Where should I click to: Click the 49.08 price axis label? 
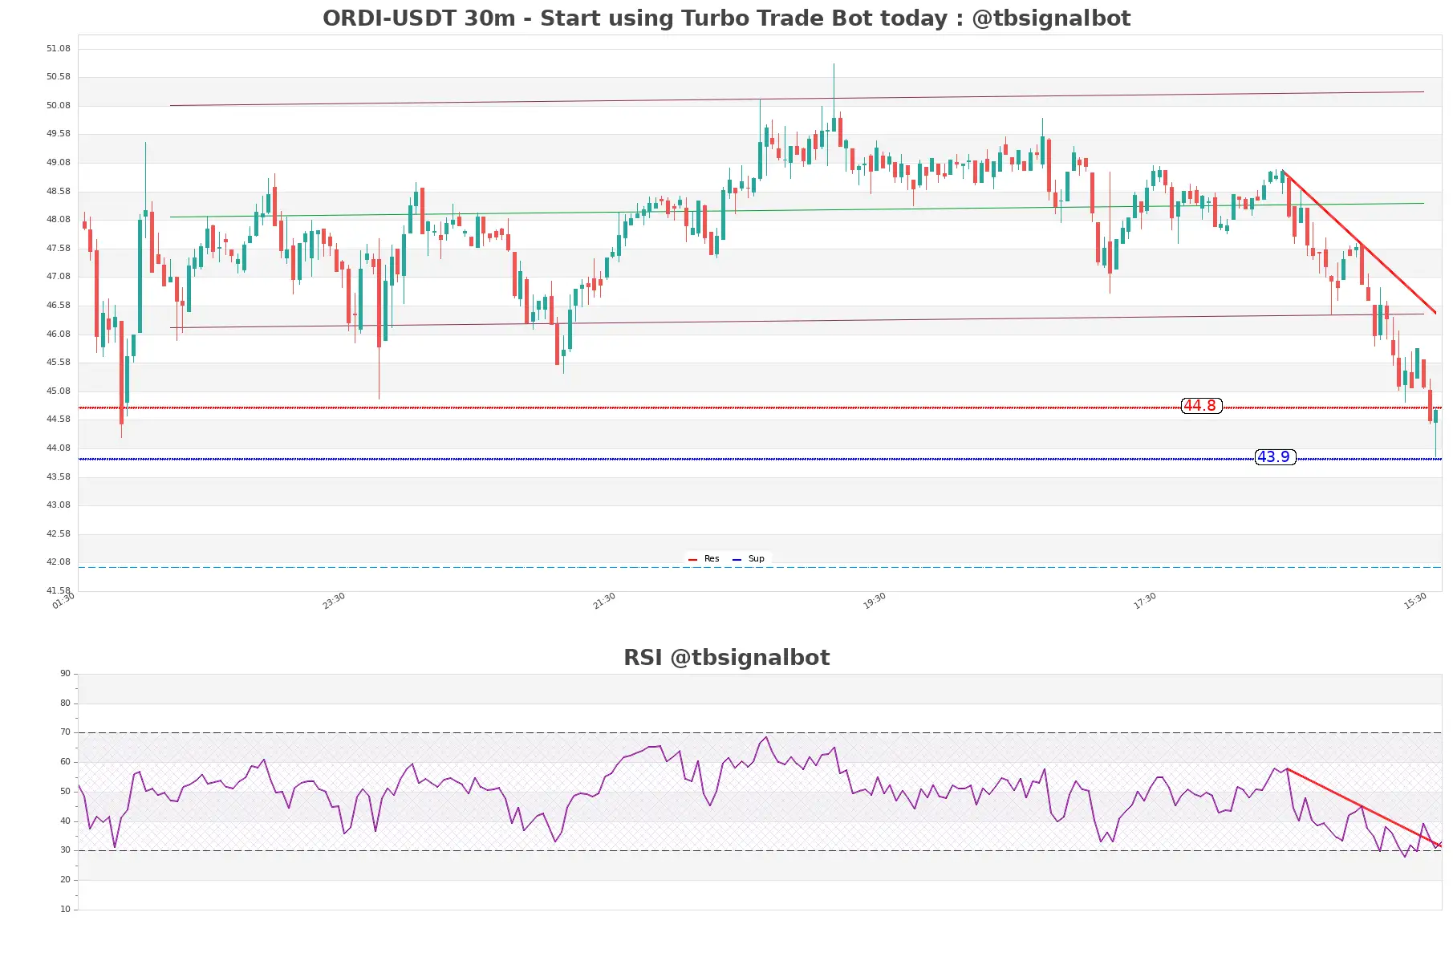point(59,163)
